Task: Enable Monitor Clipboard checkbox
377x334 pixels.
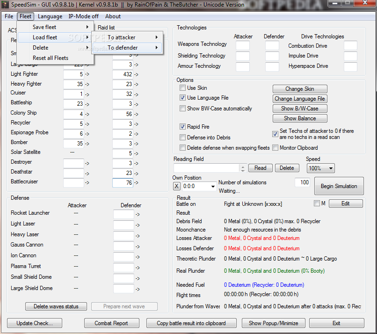Action: point(275,148)
